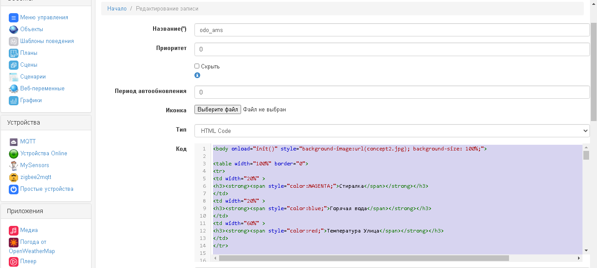597x268 pixels.
Task: Click the code editor's scroll down arrow
Action: 586,250
